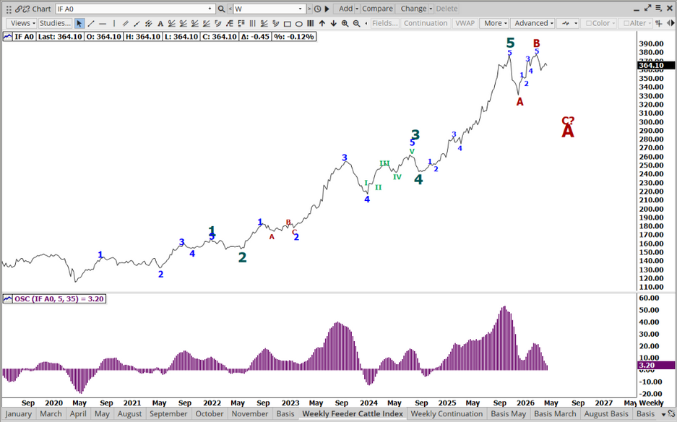This screenshot has height=422, width=677.
Task: Open the Advanced dropdown
Action: point(532,23)
